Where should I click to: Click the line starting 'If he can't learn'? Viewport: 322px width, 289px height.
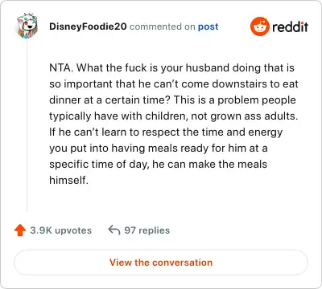tap(166, 132)
